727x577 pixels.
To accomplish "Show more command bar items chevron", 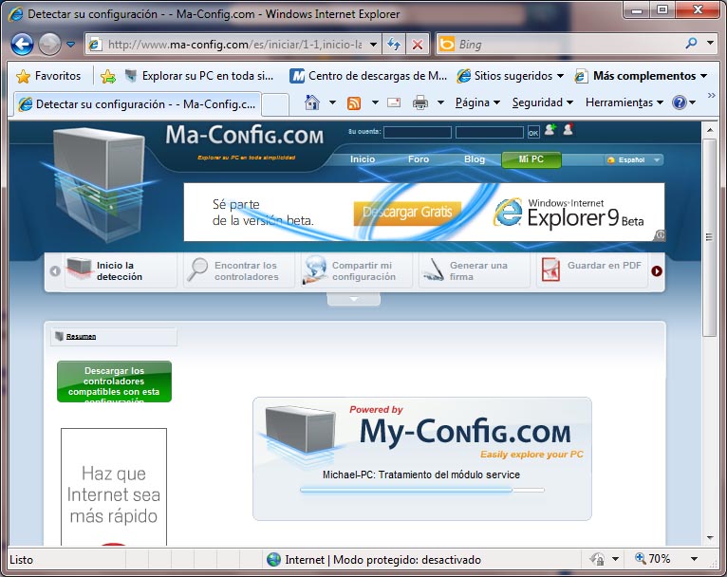I will [711, 96].
